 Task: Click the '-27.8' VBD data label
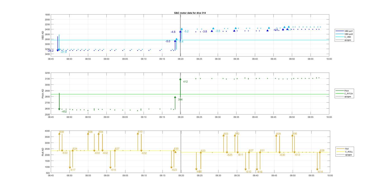tap(64, 52)
